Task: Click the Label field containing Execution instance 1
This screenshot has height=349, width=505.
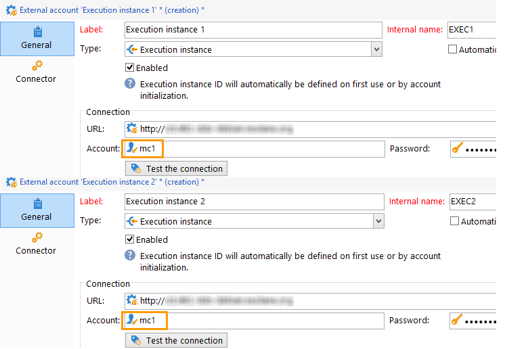Action: point(253,30)
